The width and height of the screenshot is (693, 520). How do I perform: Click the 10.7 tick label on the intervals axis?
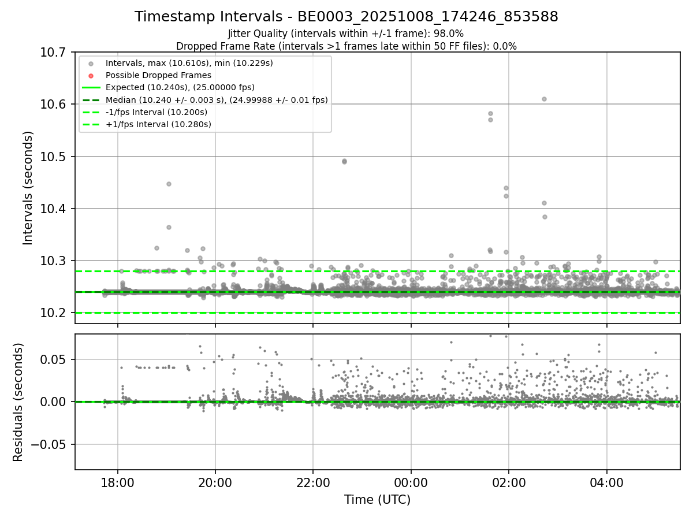[x=53, y=53]
